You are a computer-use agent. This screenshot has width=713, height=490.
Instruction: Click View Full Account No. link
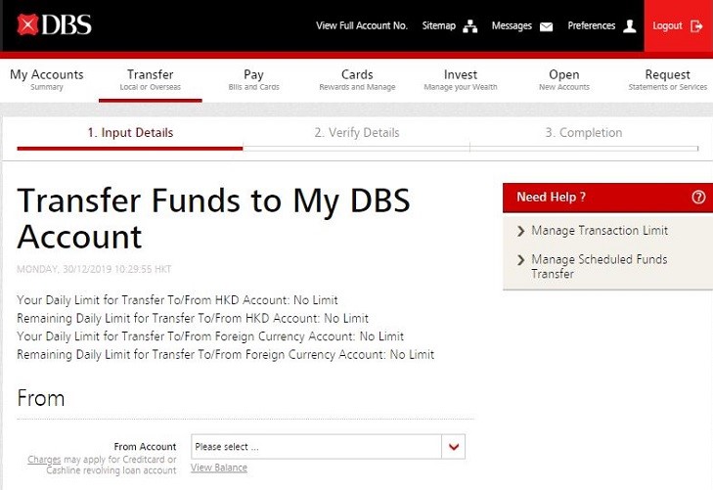361,26
